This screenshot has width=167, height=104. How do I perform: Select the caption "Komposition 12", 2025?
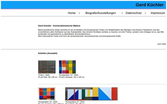69,75
